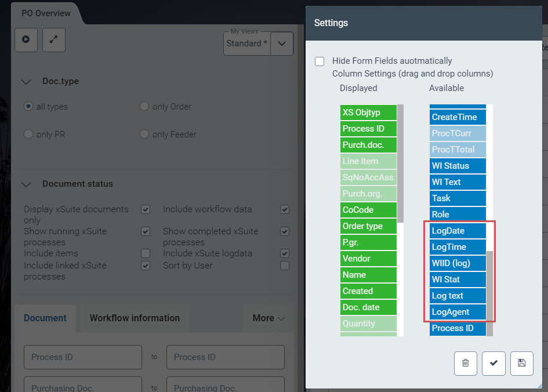Click the execute play icon button
The height and width of the screenshot is (392, 548).
26,39
